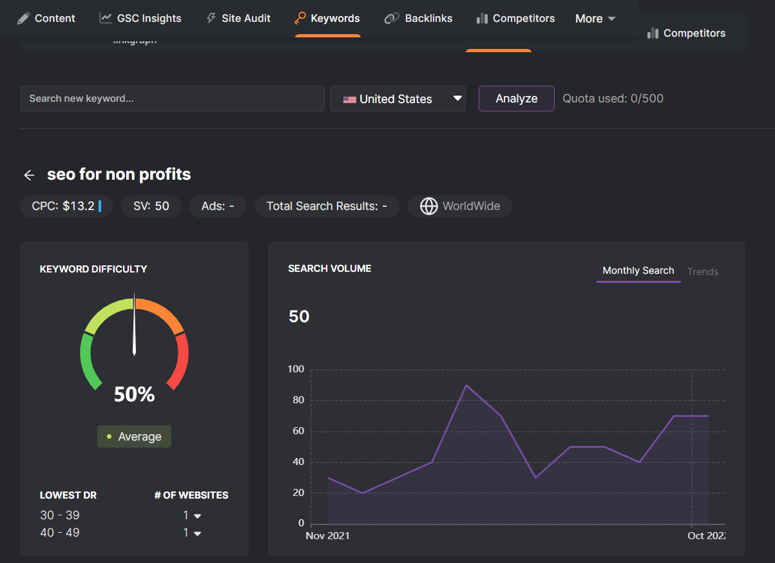This screenshot has height=563, width=775.
Task: Click the Site Audit lightning icon
Action: point(211,18)
